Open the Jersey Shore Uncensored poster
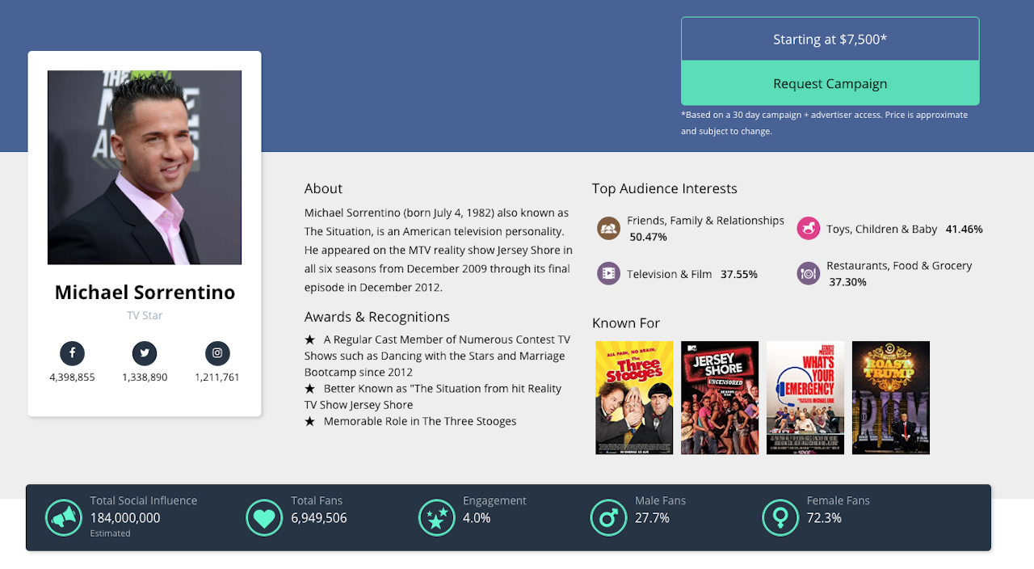Screen dimensions: 1034x569 [720, 398]
